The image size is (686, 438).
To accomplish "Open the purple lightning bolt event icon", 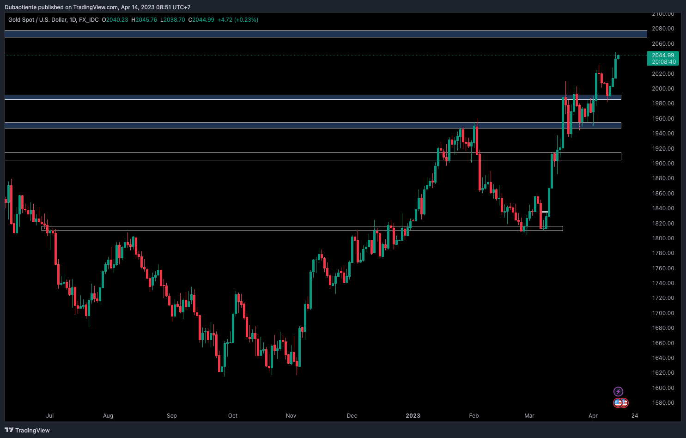I will coord(618,392).
